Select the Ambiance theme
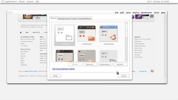Viewport: 178px width, 100px height. point(87,35)
